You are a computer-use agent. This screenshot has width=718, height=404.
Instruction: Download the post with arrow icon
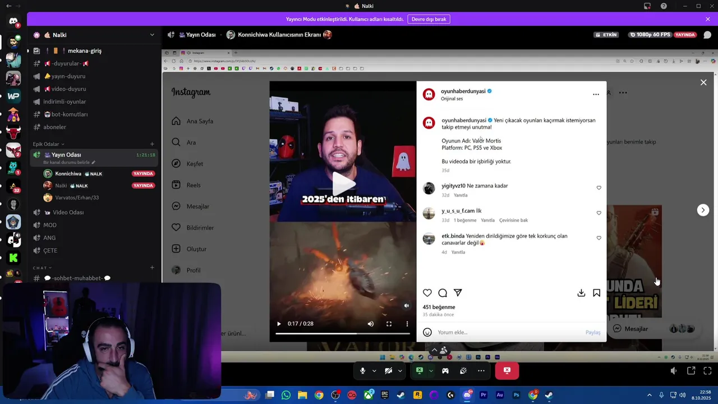click(x=581, y=293)
